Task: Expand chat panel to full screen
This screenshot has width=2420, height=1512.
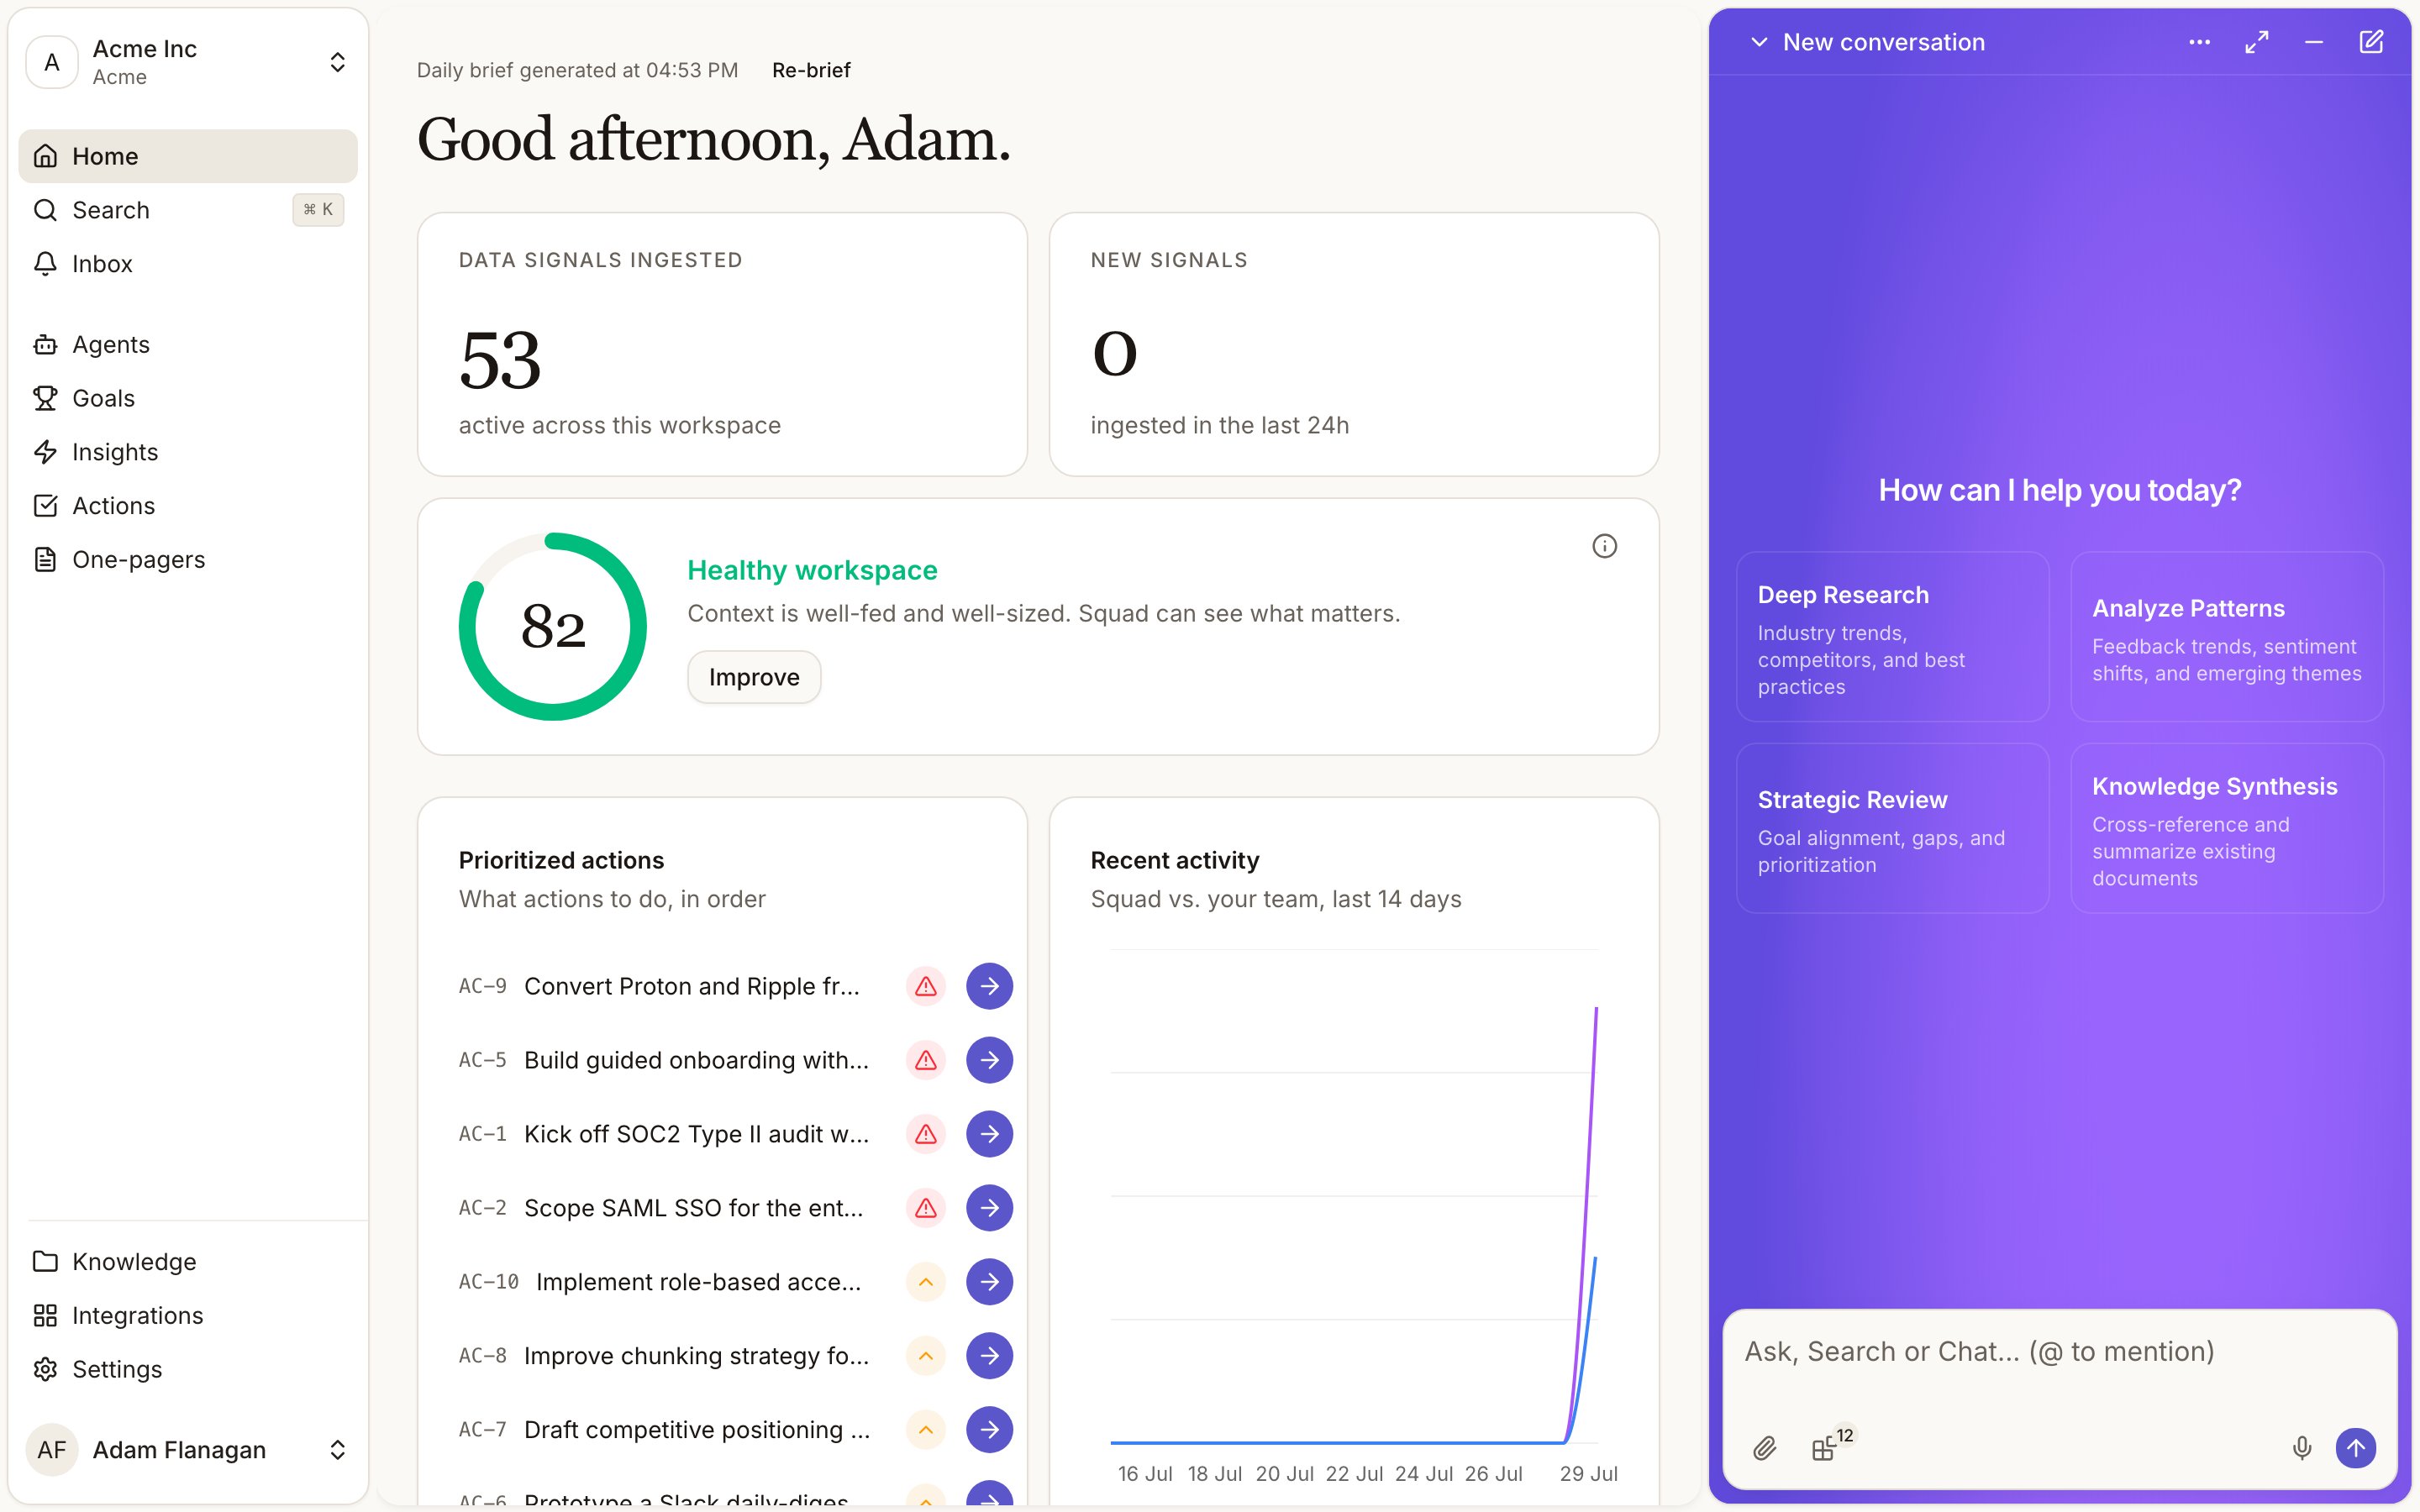Action: (x=2257, y=42)
